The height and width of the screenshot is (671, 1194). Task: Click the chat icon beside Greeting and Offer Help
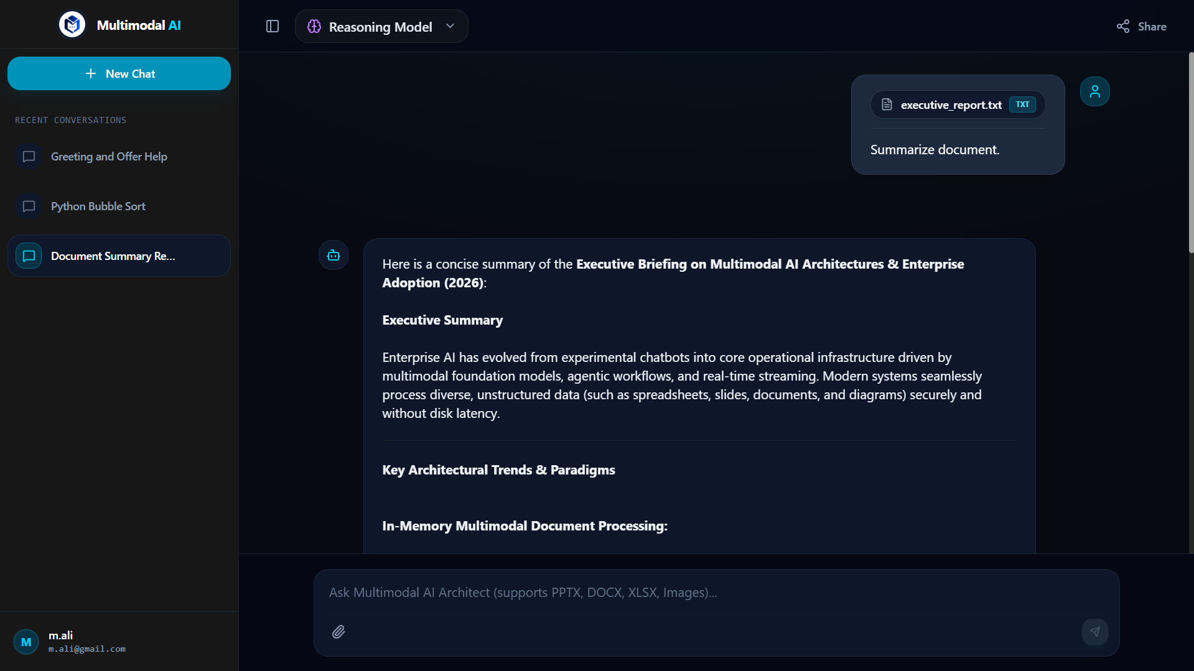click(29, 157)
